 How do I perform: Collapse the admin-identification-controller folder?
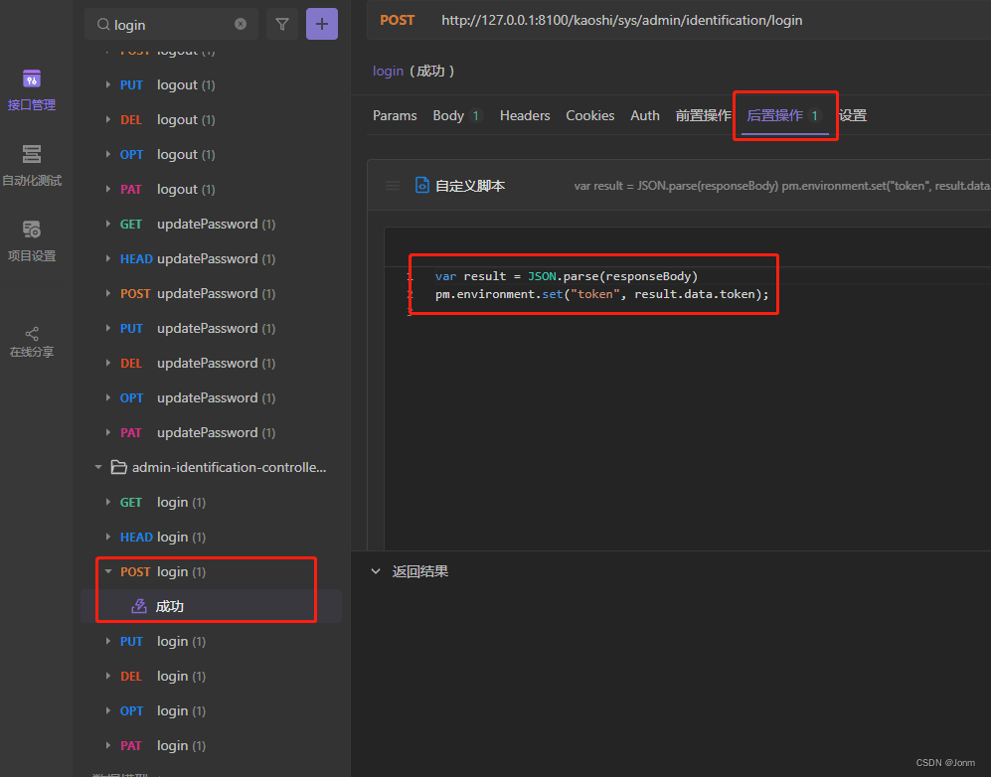[x=97, y=467]
